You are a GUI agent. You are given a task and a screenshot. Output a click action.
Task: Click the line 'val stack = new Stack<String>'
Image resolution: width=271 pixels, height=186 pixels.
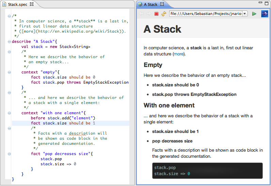tap(55, 47)
